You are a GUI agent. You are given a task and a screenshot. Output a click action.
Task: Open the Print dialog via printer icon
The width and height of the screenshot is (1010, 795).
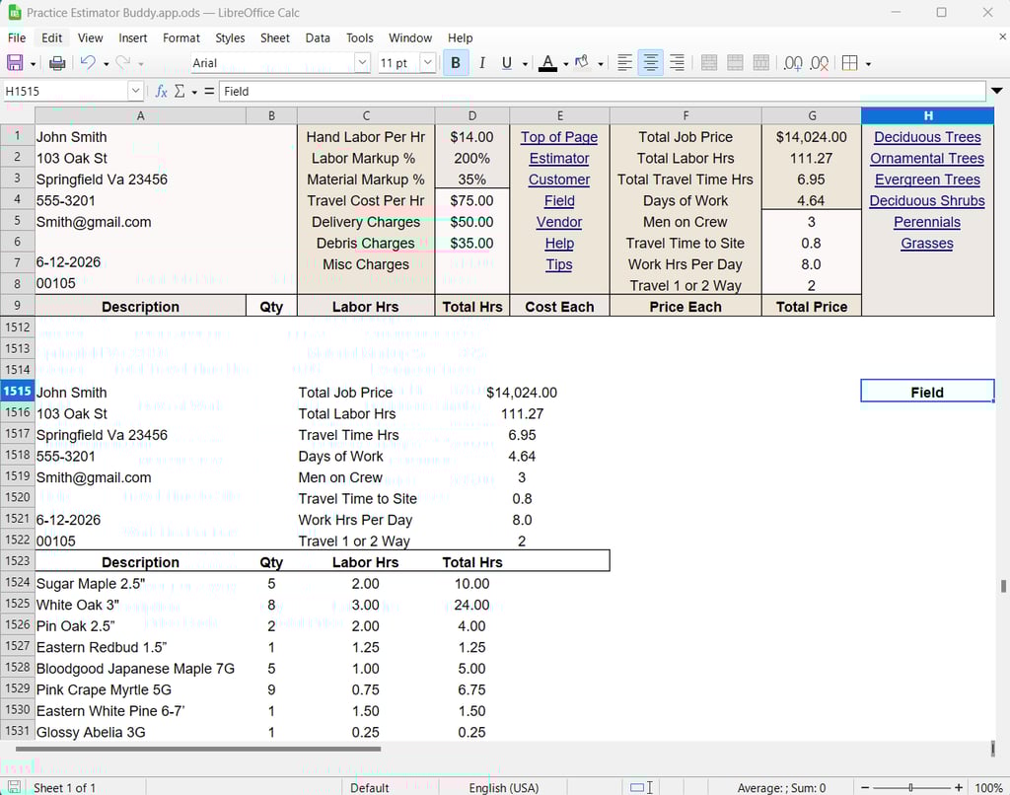click(x=57, y=62)
